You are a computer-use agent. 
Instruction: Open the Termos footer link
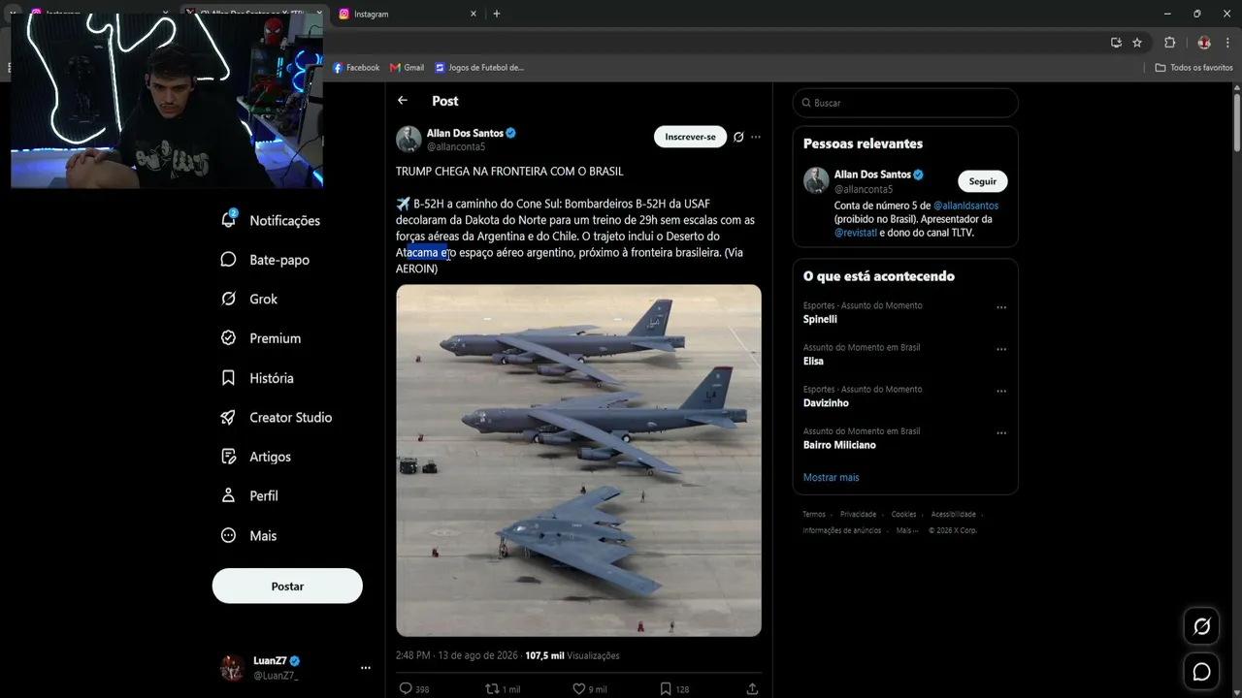pyautogui.click(x=814, y=515)
